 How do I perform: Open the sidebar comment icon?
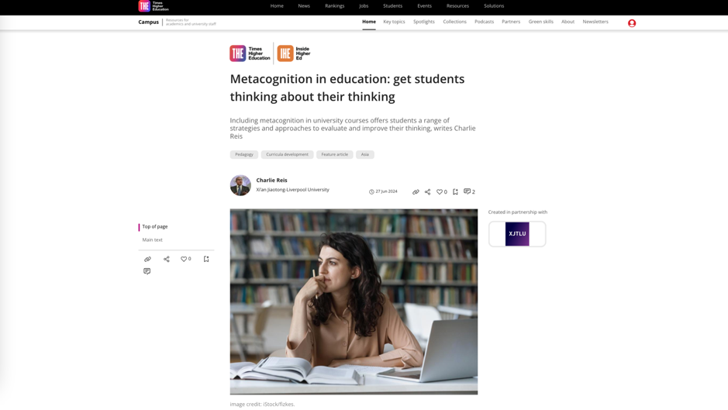point(147,271)
